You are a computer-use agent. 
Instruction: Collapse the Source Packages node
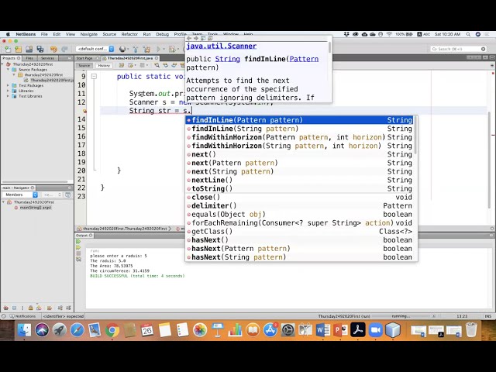9,70
